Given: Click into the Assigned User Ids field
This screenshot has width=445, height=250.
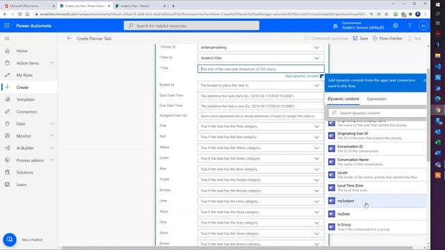Looking at the screenshot, I should tap(261, 116).
